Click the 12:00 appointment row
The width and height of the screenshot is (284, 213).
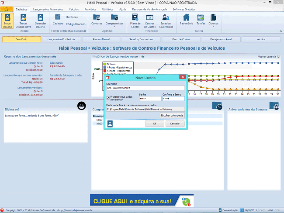click(x=98, y=120)
